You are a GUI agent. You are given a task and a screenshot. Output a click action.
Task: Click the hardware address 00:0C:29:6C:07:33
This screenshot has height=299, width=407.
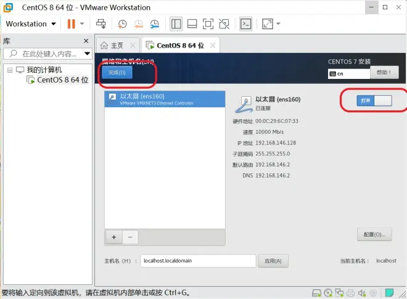click(277, 121)
